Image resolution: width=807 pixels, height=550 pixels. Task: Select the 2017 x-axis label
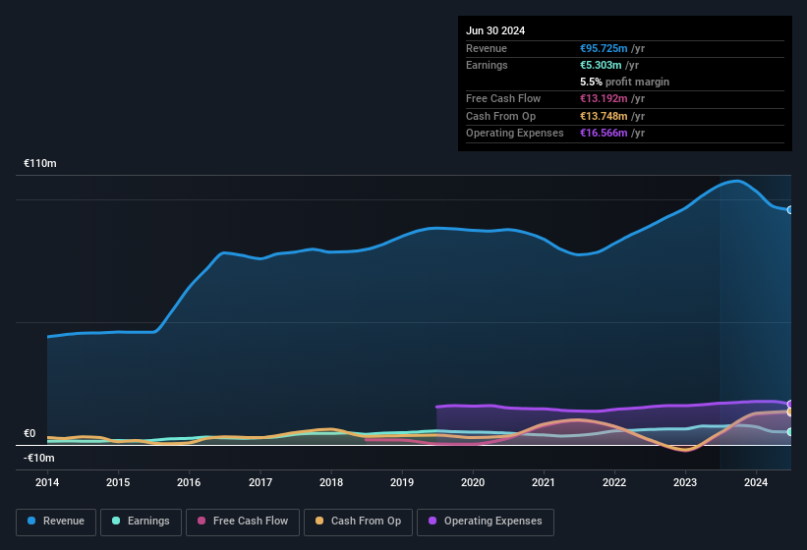260,482
